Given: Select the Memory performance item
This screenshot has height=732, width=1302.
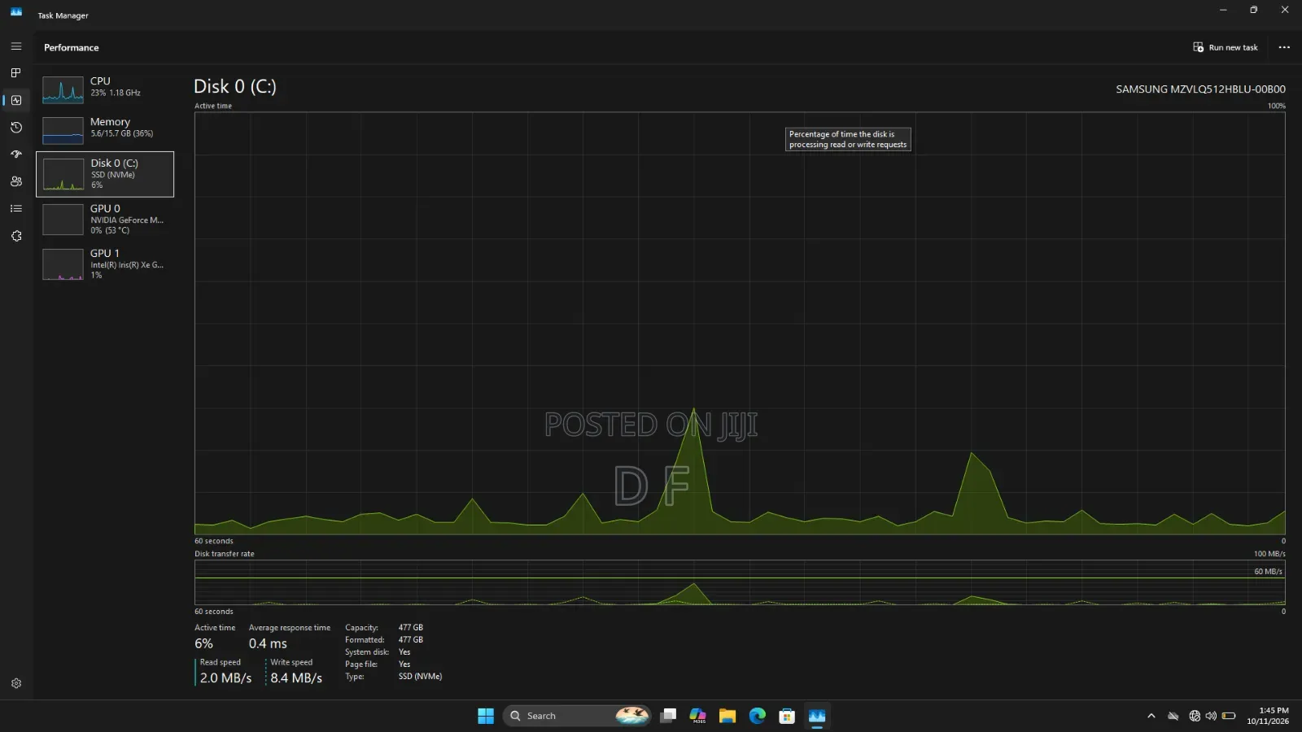Looking at the screenshot, I should point(105,129).
